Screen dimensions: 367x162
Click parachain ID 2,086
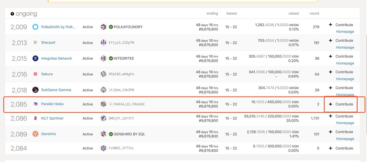click(x=19, y=118)
